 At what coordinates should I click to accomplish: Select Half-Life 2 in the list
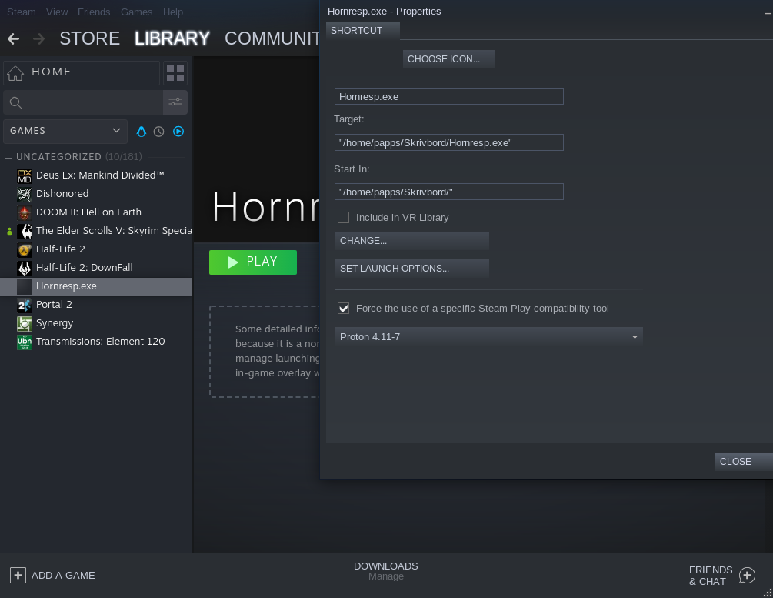click(60, 249)
